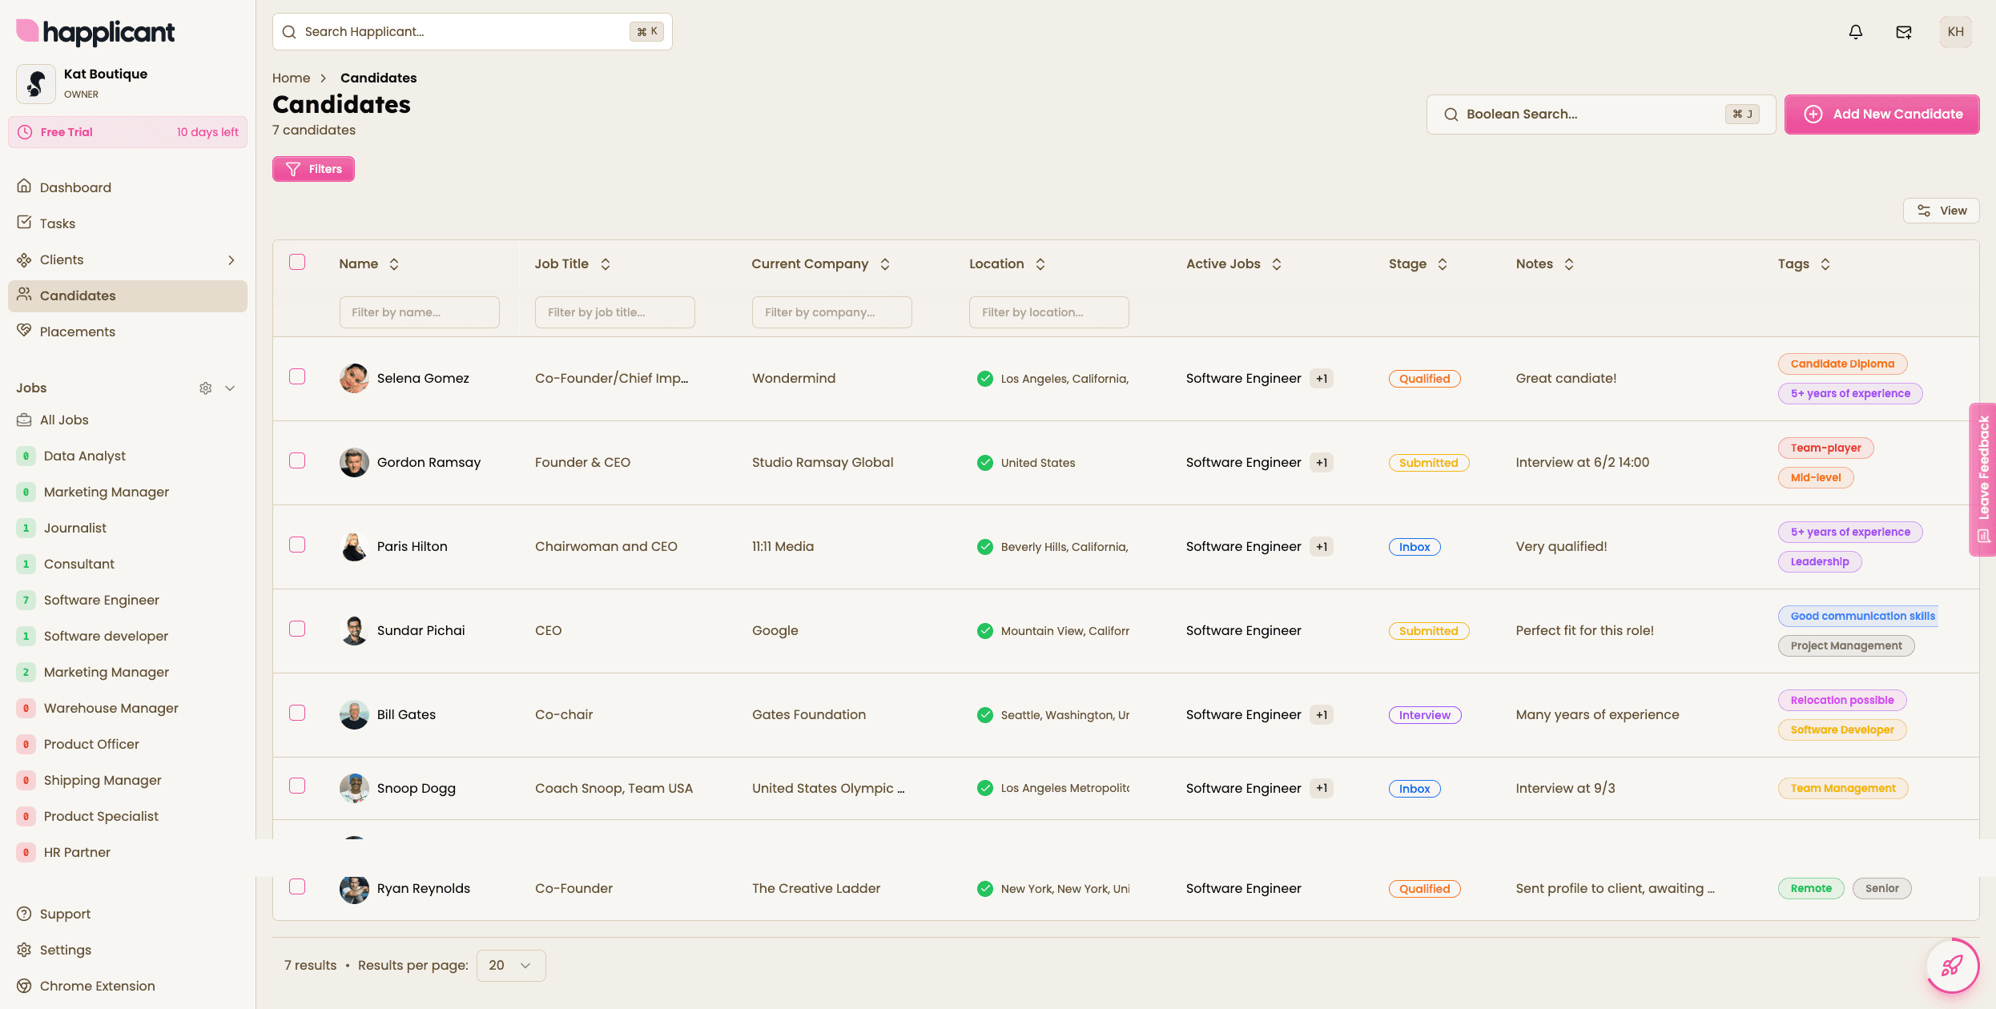Click the KH user avatar
The height and width of the screenshot is (1009, 1996).
pyautogui.click(x=1955, y=32)
